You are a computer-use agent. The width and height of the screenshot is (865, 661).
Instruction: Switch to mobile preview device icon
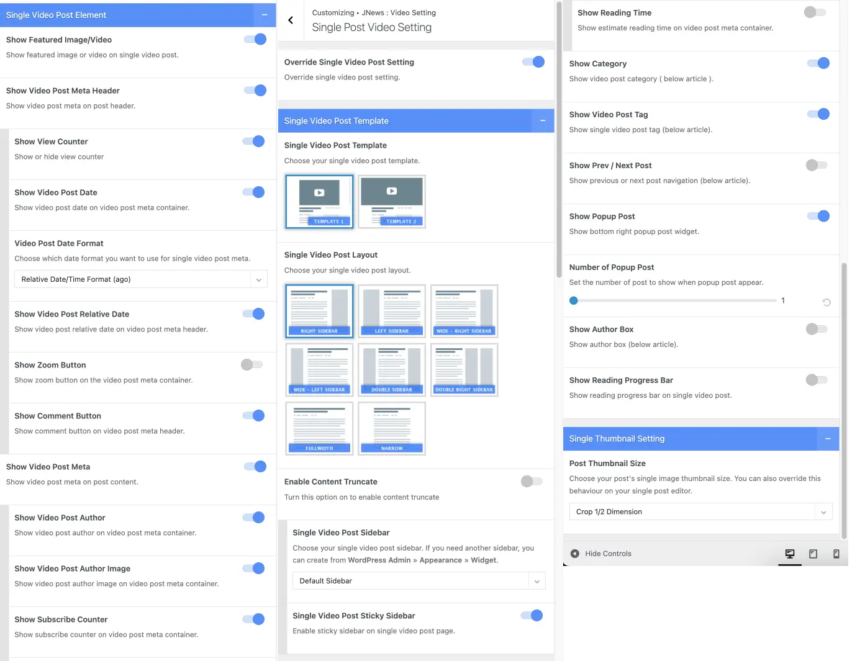click(x=836, y=554)
